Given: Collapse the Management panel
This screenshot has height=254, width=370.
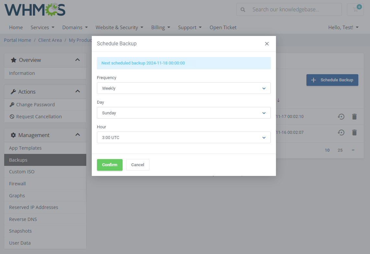Looking at the screenshot, I should tap(78, 135).
